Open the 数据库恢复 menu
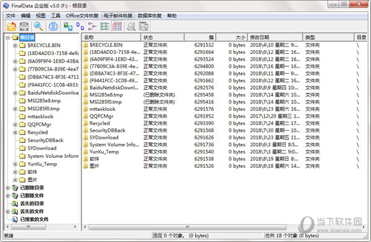The image size is (371, 242). tap(150, 15)
